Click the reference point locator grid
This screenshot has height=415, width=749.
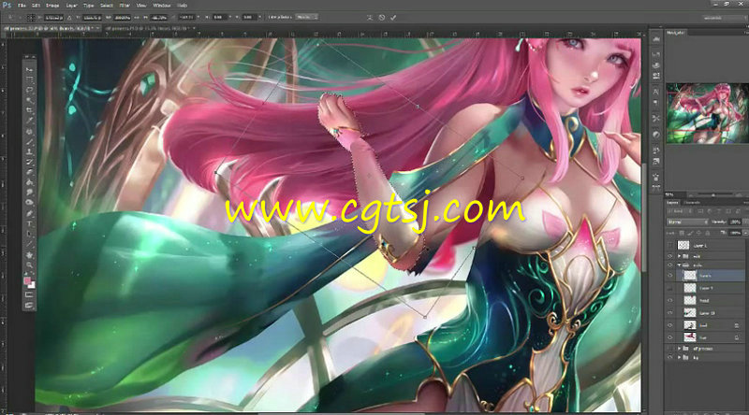[31, 17]
